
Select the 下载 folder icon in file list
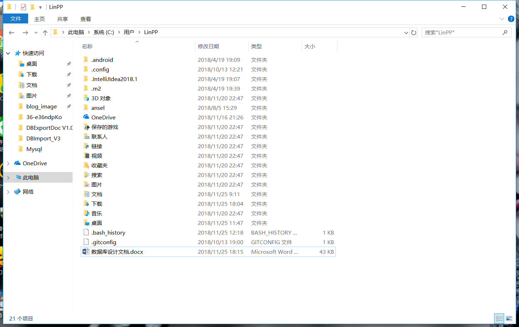tap(86, 203)
